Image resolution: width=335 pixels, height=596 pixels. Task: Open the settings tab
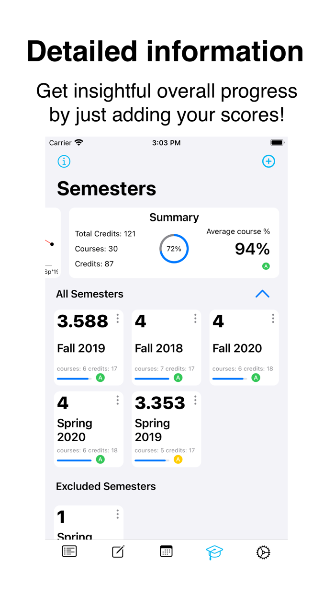click(263, 552)
